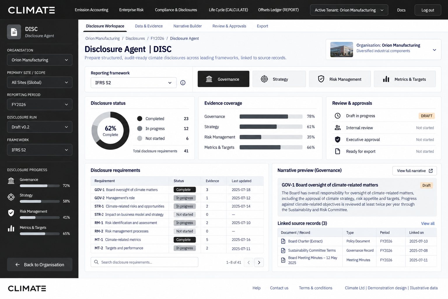Click the Orion Manufacturing building thumbnail
The height and width of the screenshot is (299, 448).
point(342,49)
